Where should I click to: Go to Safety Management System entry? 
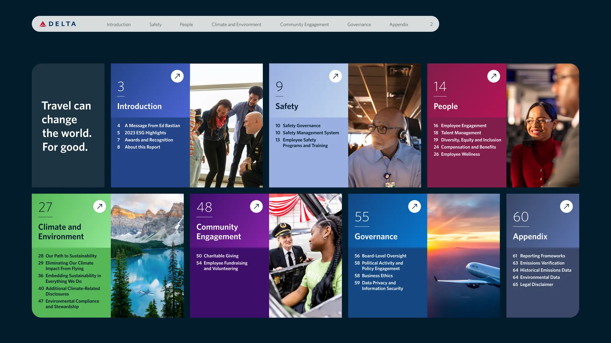pyautogui.click(x=311, y=133)
